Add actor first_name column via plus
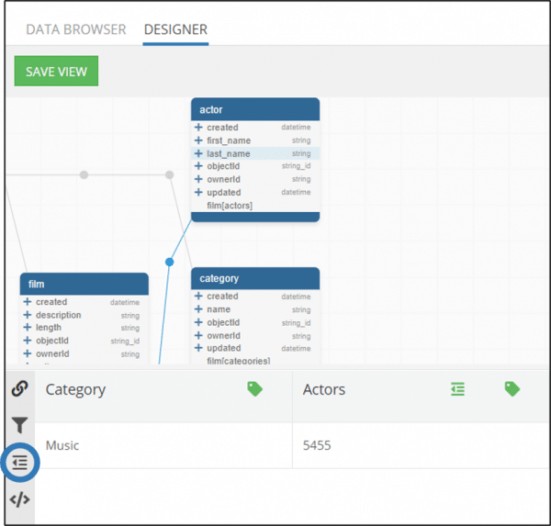 198,140
